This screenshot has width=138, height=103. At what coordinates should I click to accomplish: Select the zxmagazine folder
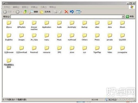coord(123,50)
